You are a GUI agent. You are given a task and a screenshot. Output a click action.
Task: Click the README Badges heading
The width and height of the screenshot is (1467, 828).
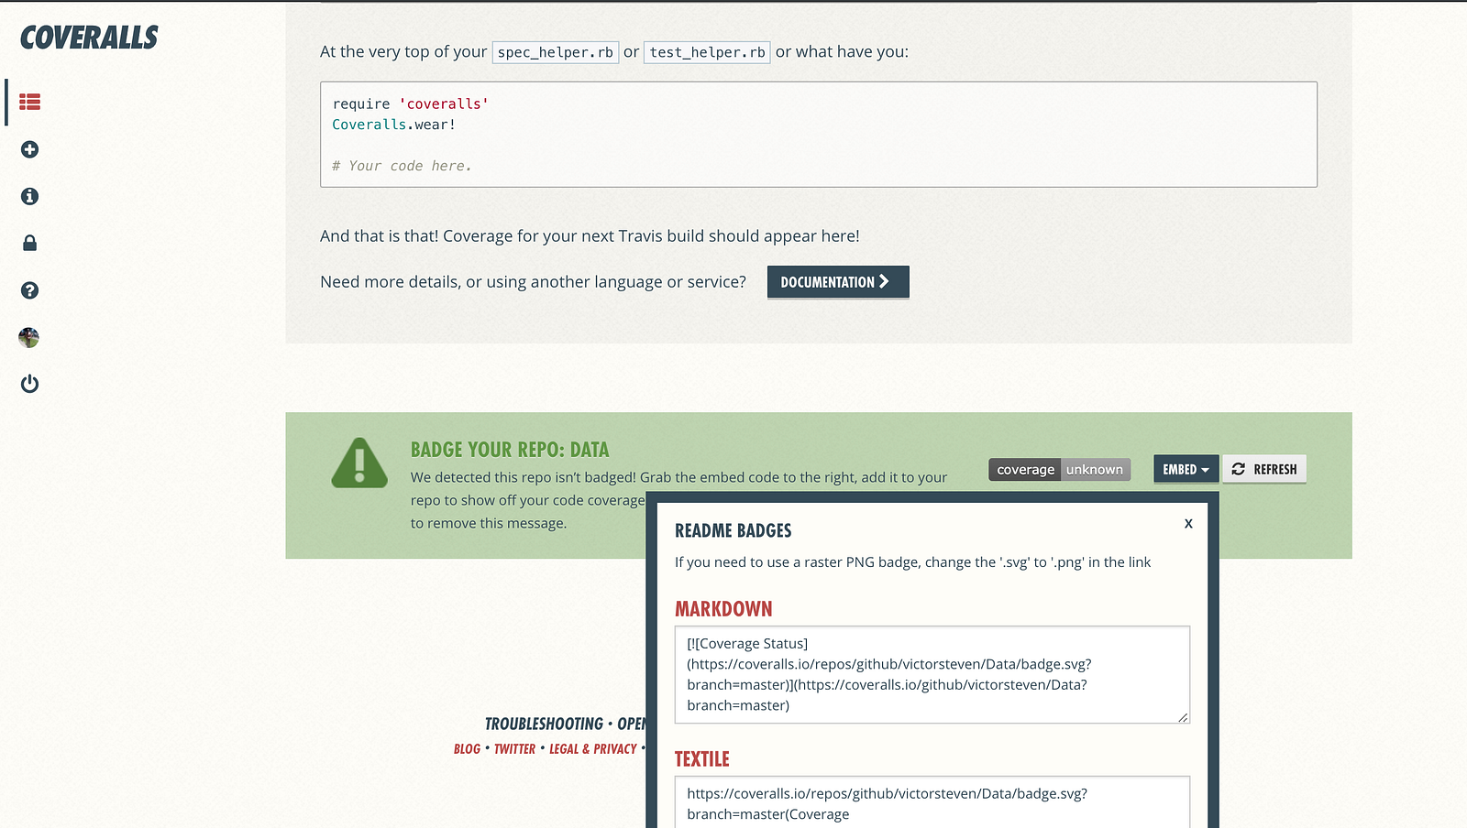click(733, 530)
